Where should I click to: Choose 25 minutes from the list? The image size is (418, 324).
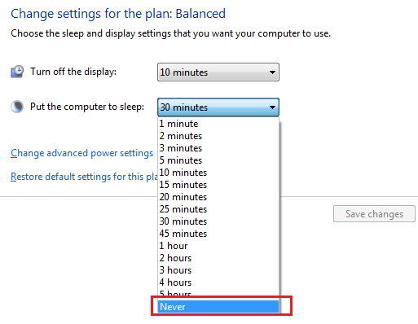[218, 209]
